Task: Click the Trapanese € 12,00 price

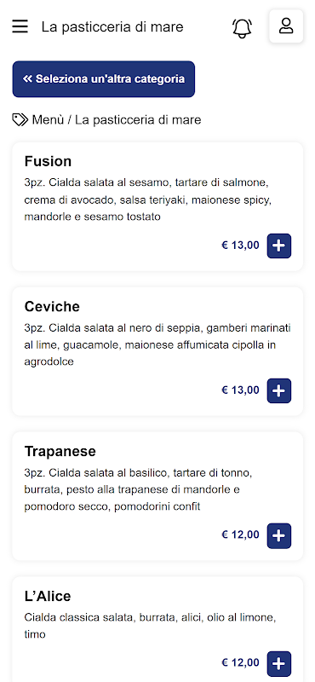Action: [240, 535]
